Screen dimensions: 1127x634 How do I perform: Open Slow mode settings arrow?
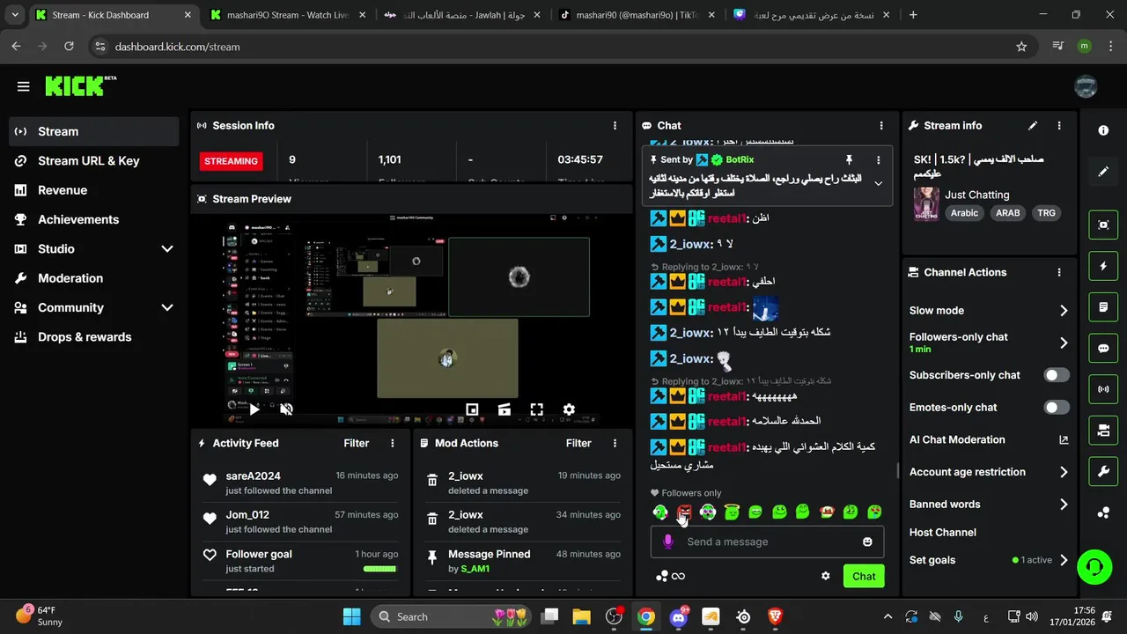[x=1064, y=311]
